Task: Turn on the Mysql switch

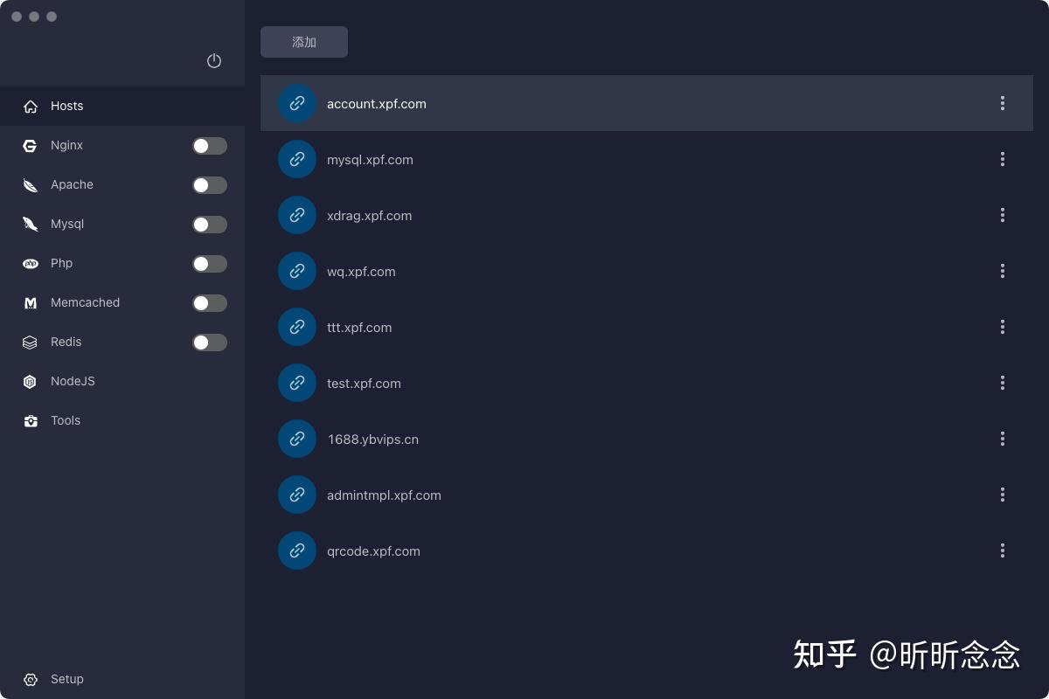Action: (x=210, y=224)
